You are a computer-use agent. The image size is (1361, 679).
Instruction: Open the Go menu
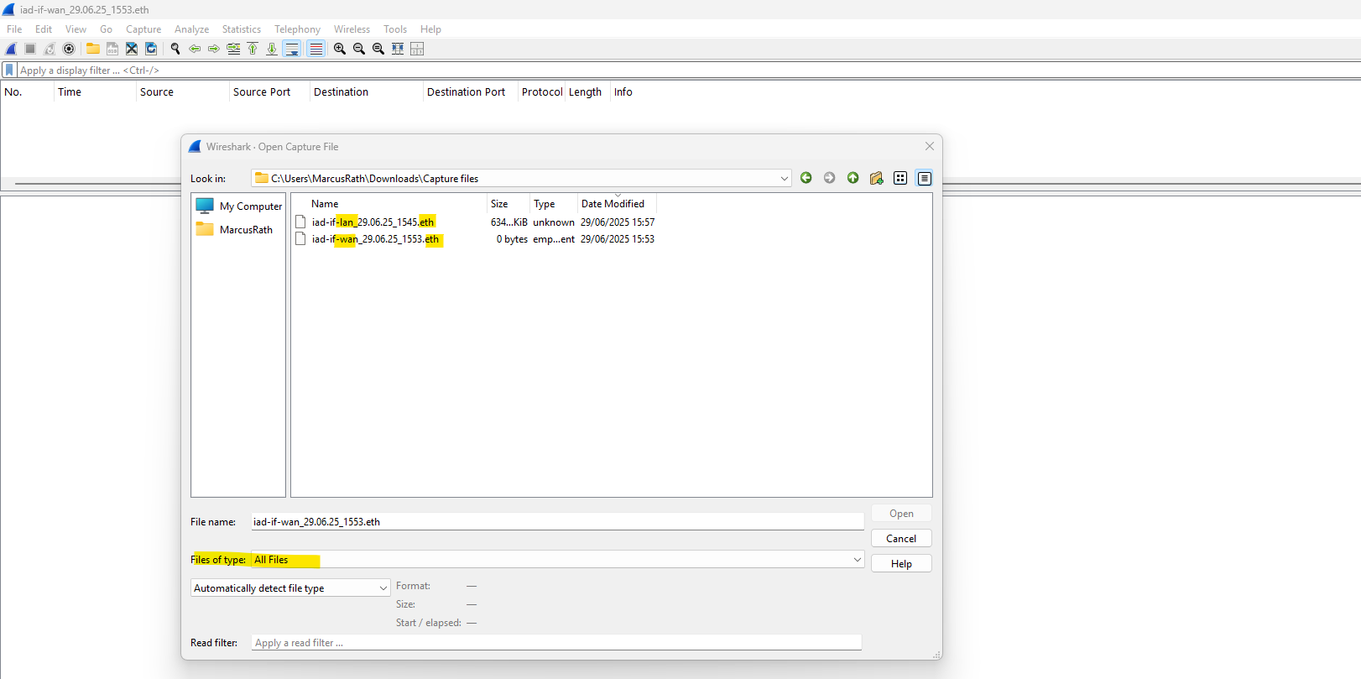(x=106, y=29)
